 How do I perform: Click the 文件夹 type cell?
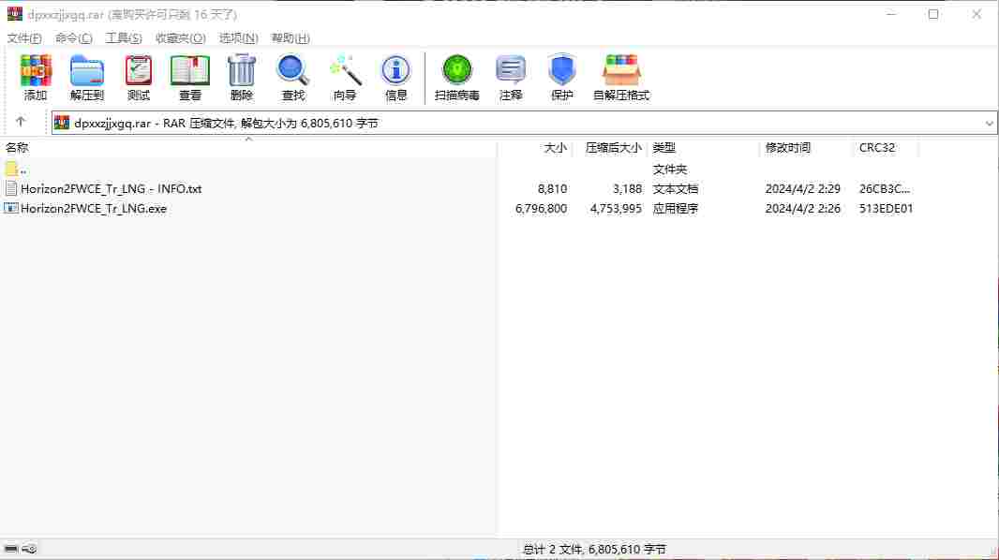[670, 169]
